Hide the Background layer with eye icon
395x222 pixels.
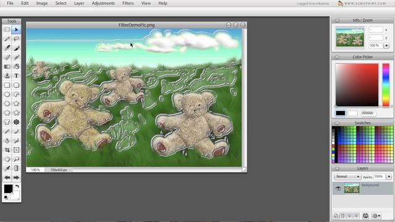point(338,188)
